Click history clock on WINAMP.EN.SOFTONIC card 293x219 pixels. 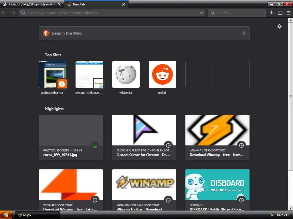95,200
